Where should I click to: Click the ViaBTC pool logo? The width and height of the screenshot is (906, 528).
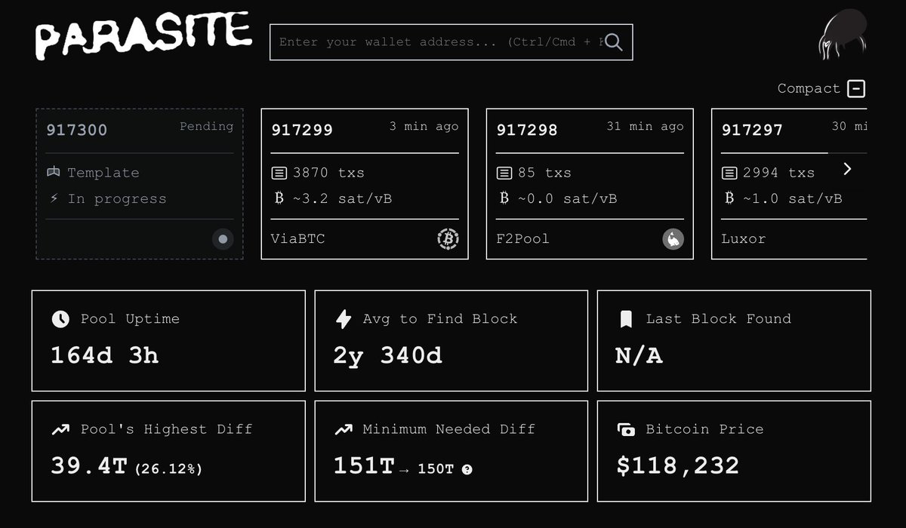point(448,239)
